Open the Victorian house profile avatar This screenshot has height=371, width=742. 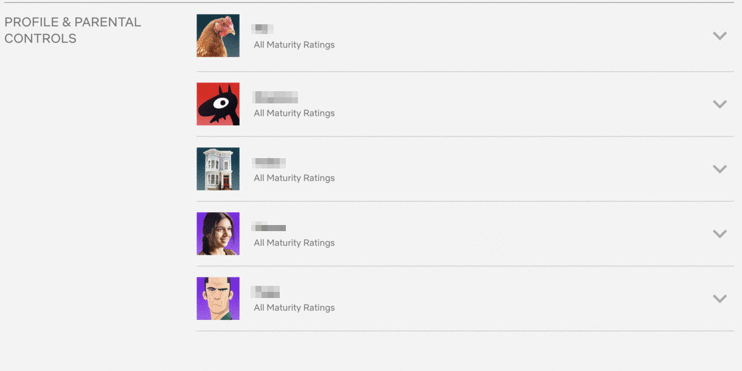point(218,168)
